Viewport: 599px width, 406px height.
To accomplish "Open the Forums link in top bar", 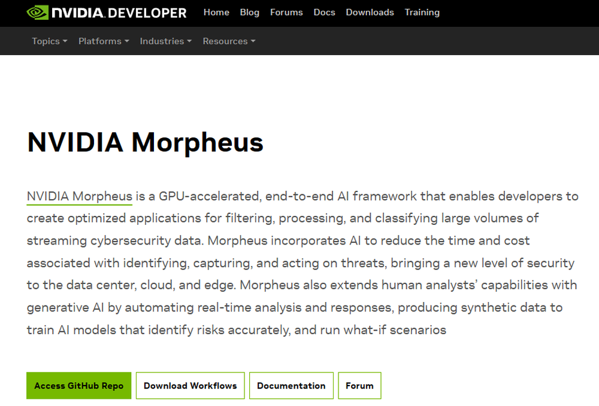I will click(286, 12).
